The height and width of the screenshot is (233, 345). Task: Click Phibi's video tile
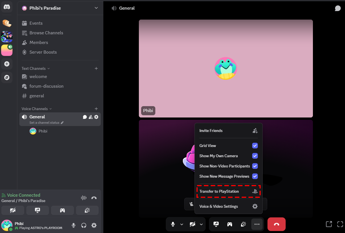coord(226,68)
